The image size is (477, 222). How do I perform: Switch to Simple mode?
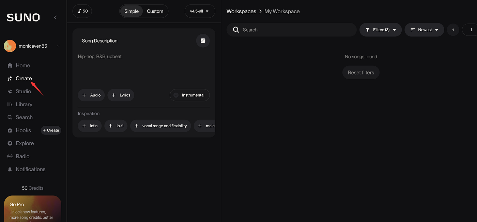point(132,11)
